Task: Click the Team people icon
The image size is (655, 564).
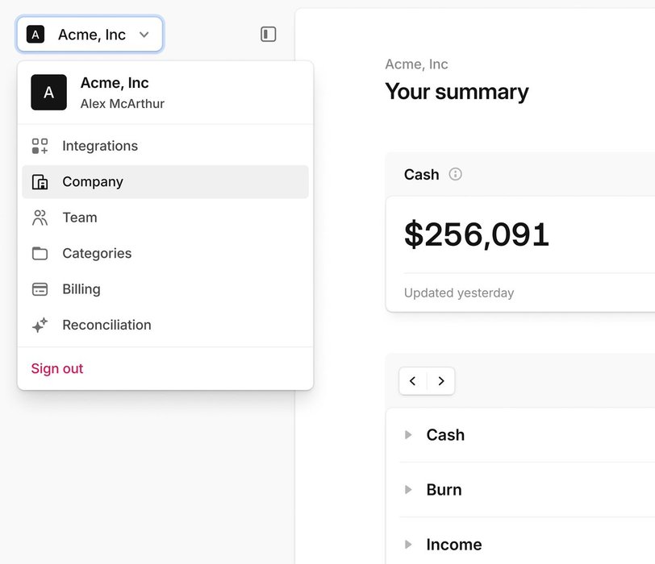Action: (40, 218)
